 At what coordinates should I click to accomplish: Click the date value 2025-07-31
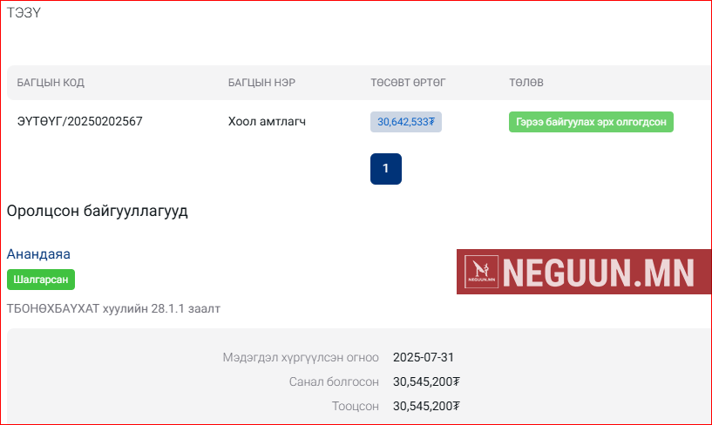(424, 357)
